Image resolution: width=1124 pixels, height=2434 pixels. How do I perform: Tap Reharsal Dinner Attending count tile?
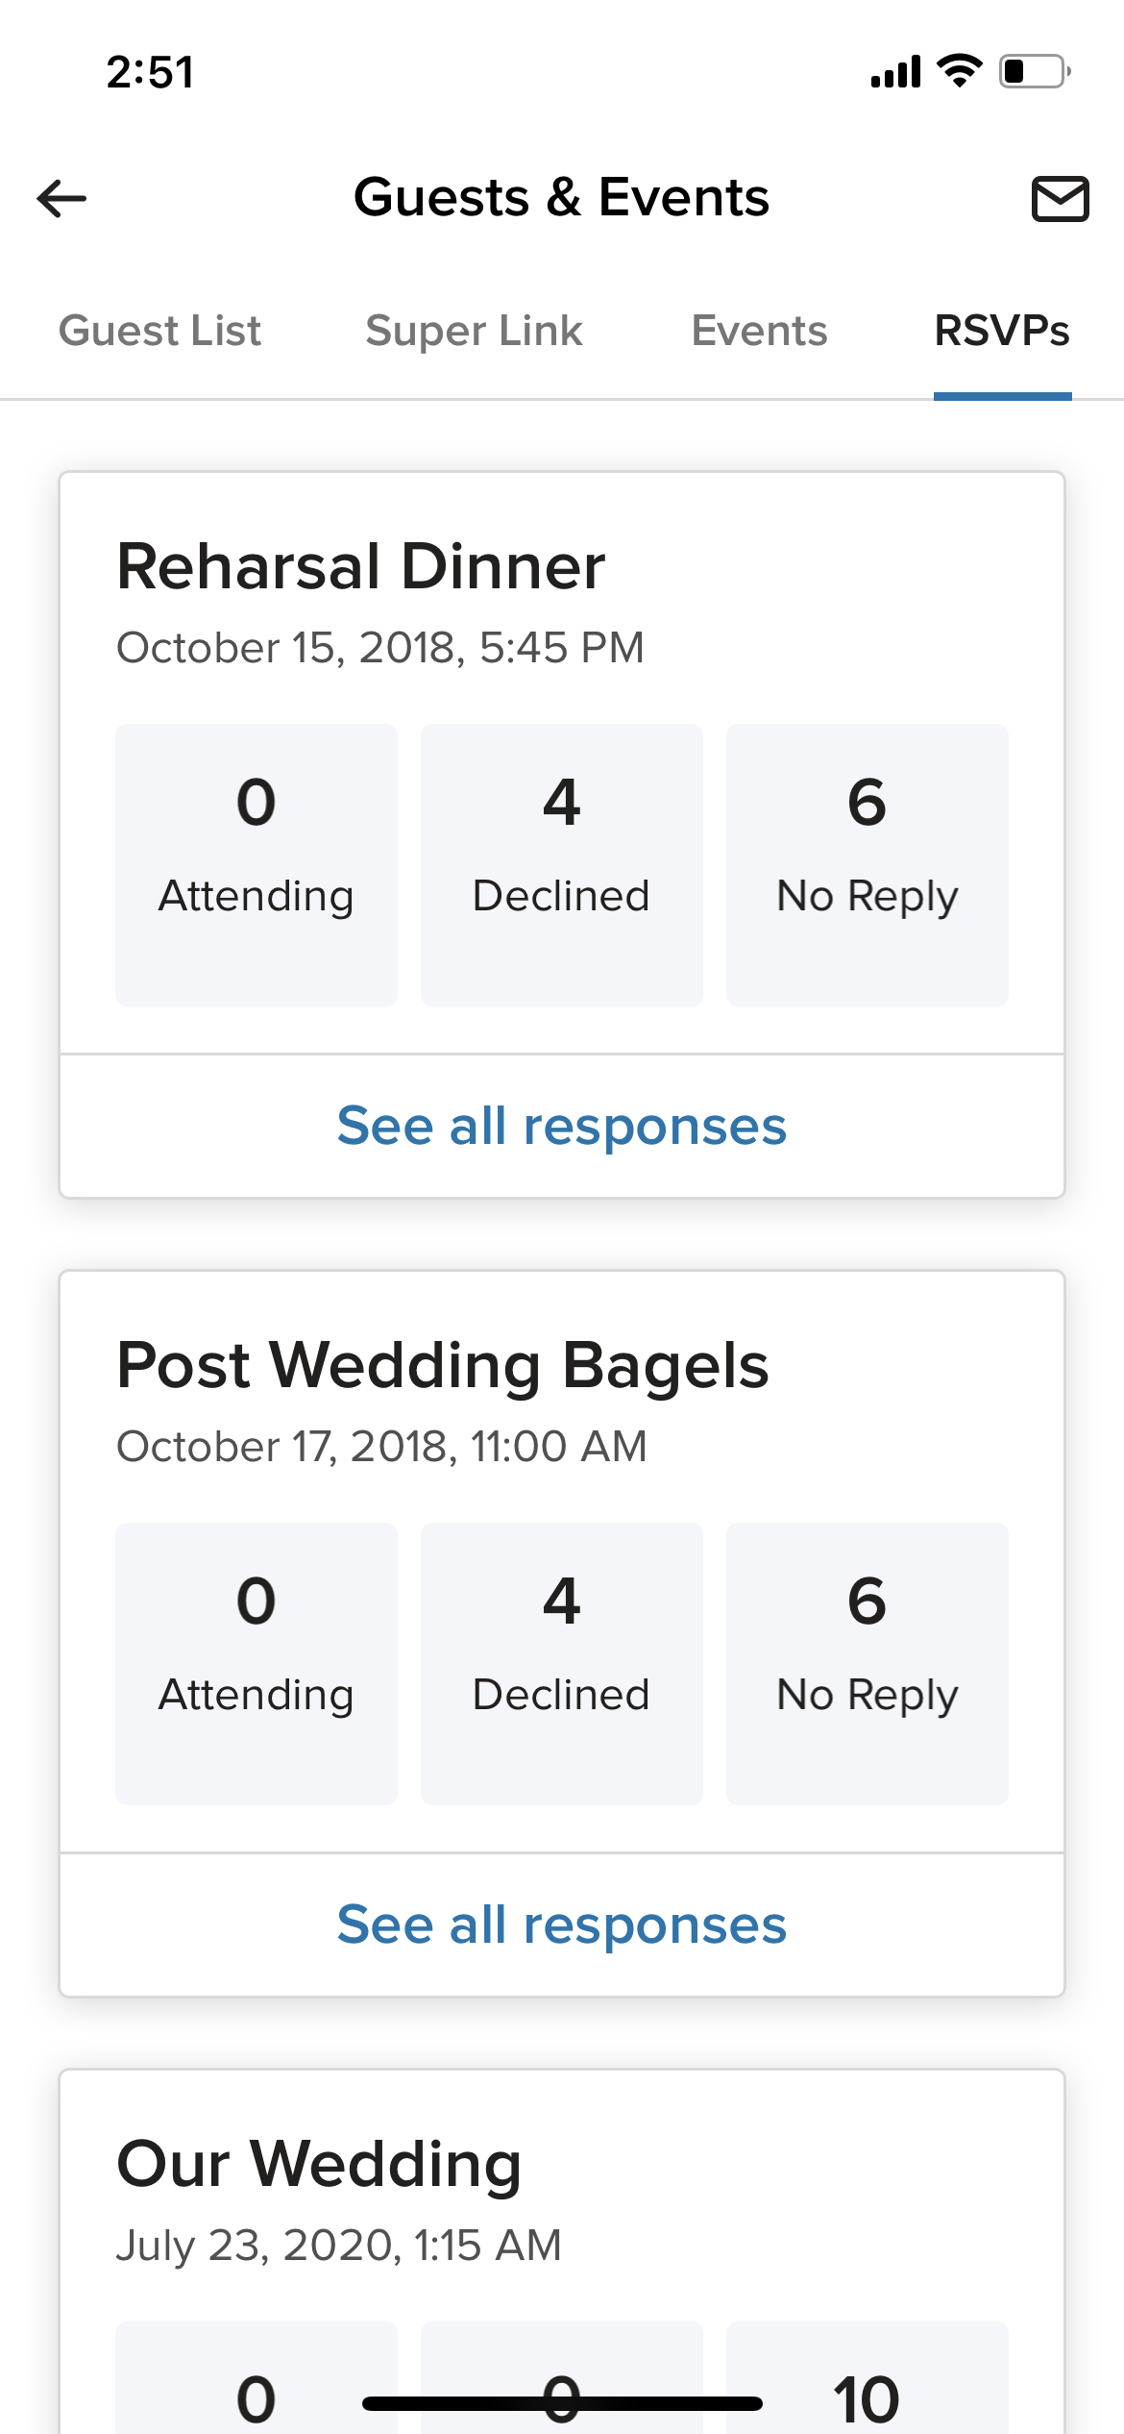click(257, 864)
